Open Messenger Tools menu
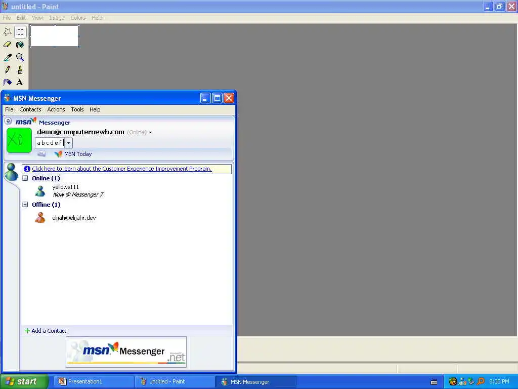 click(77, 109)
